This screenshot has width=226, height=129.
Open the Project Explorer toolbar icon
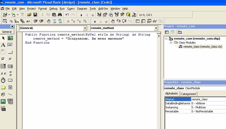tap(99, 15)
